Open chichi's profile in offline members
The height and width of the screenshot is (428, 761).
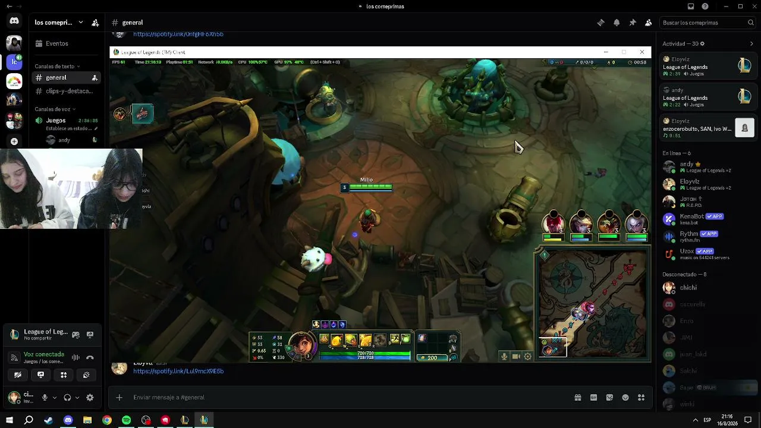707,288
